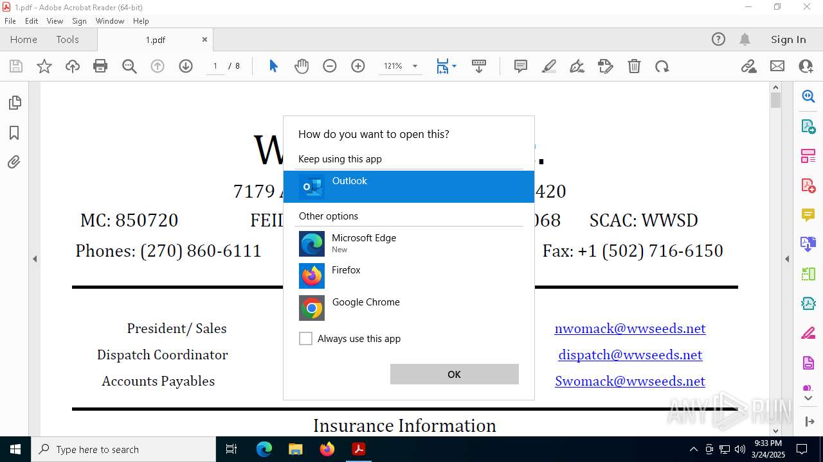Screen dimensions: 823x462
Task: Star the file with bookmark star icon
Action: click(x=44, y=66)
